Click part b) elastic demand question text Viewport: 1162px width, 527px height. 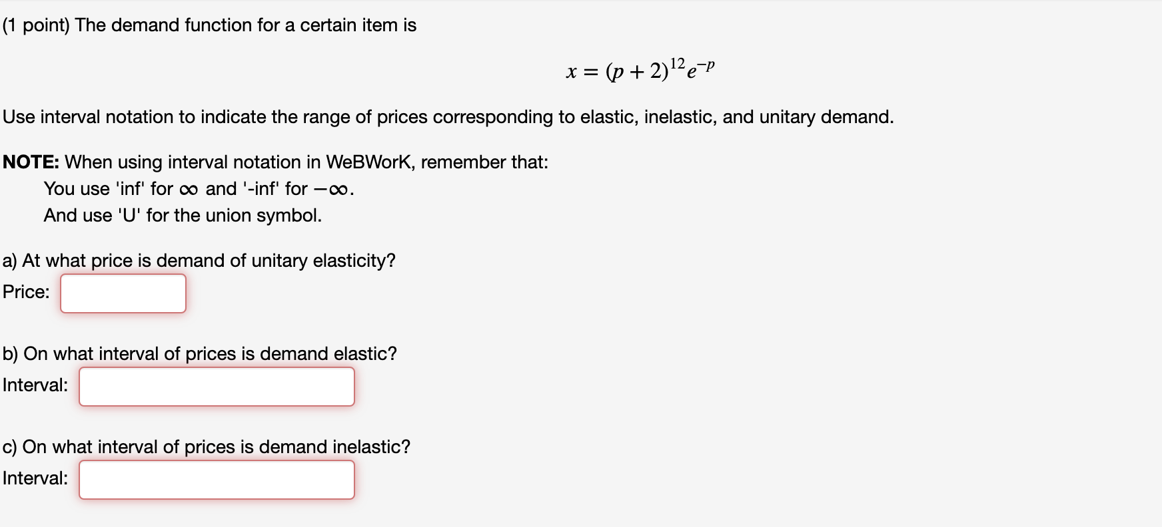pos(199,353)
